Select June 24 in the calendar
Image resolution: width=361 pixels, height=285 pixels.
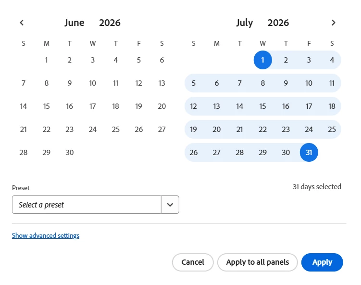[93, 130]
